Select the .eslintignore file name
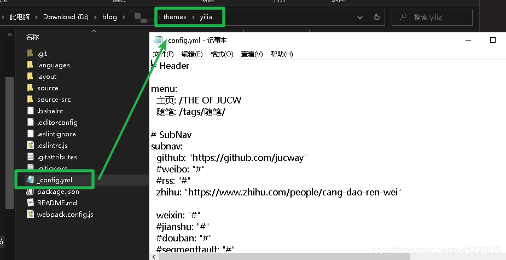506x260 pixels. click(x=56, y=134)
